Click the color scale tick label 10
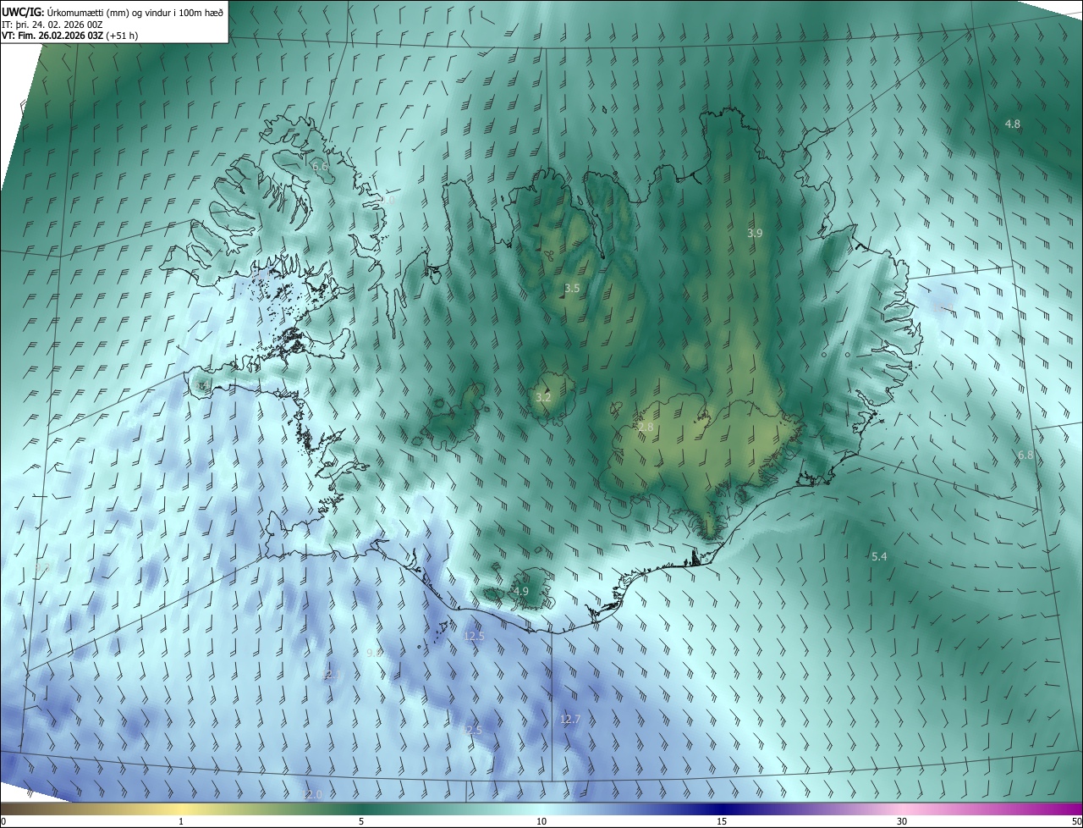The image size is (1083, 828). [541, 821]
